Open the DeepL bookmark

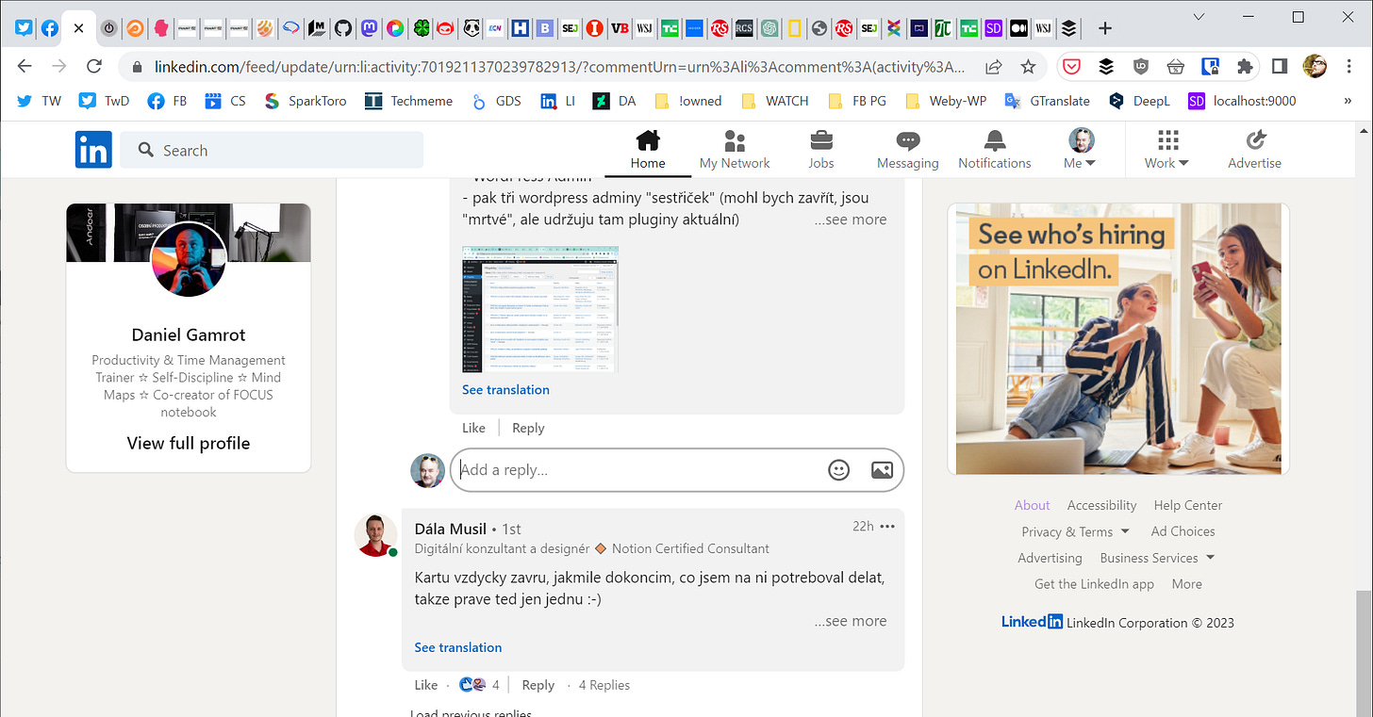(1139, 101)
